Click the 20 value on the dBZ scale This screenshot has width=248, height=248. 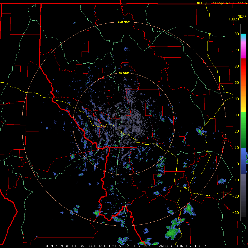click(237, 131)
